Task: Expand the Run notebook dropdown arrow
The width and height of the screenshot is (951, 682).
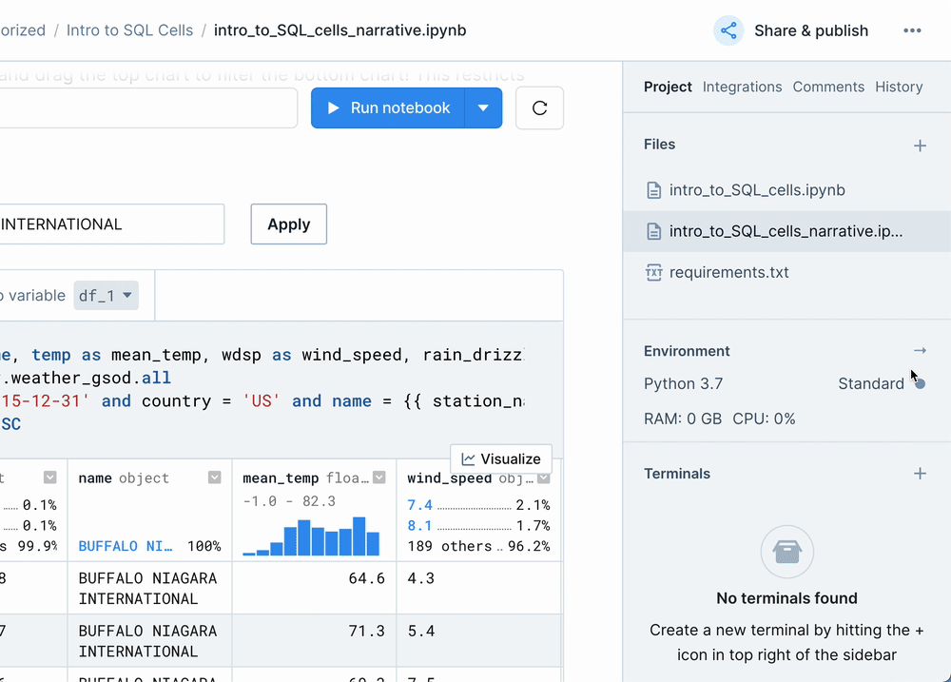Action: click(483, 107)
